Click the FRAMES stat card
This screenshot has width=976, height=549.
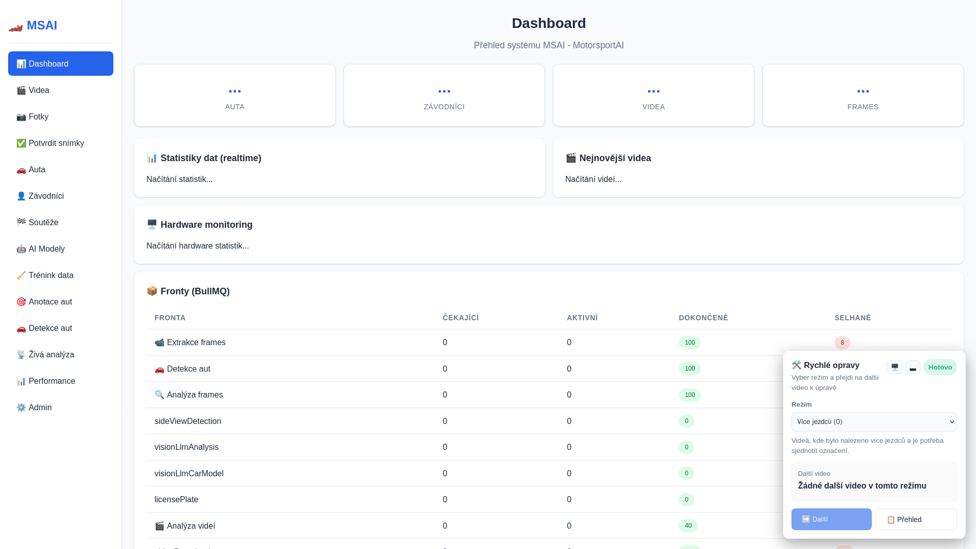(863, 95)
